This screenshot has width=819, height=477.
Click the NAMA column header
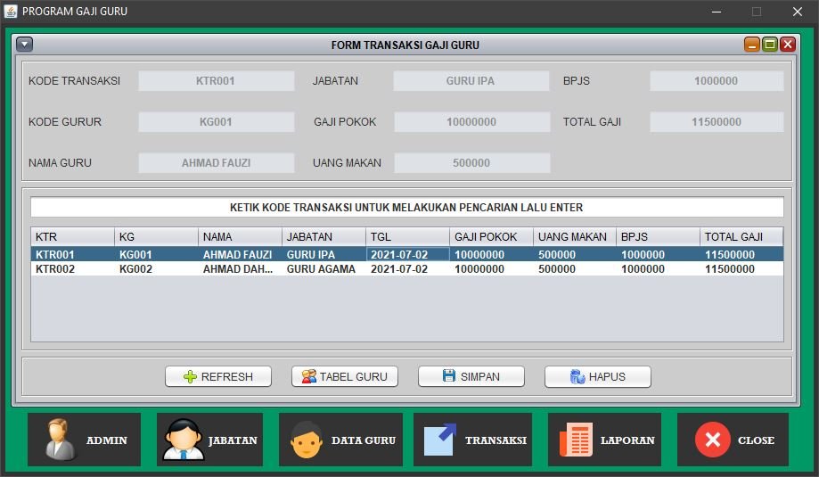point(239,237)
